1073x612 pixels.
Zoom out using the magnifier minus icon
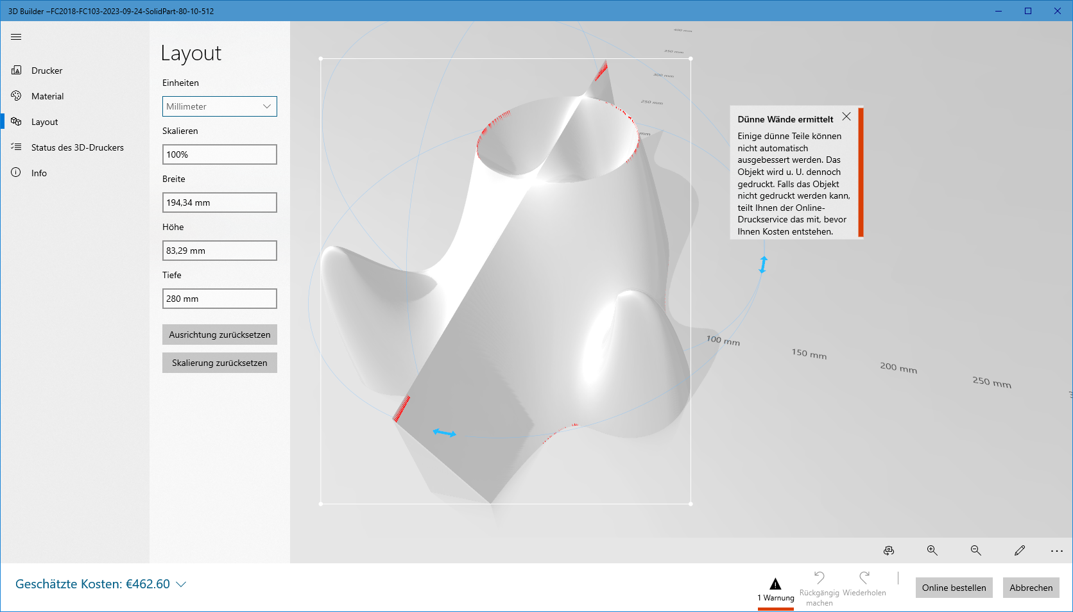(975, 550)
